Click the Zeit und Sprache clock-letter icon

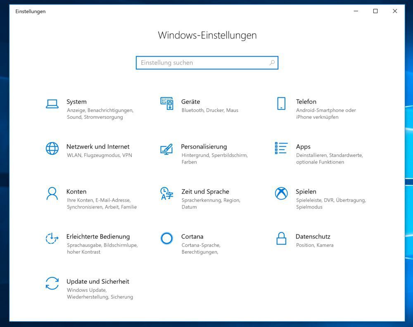[x=167, y=194]
